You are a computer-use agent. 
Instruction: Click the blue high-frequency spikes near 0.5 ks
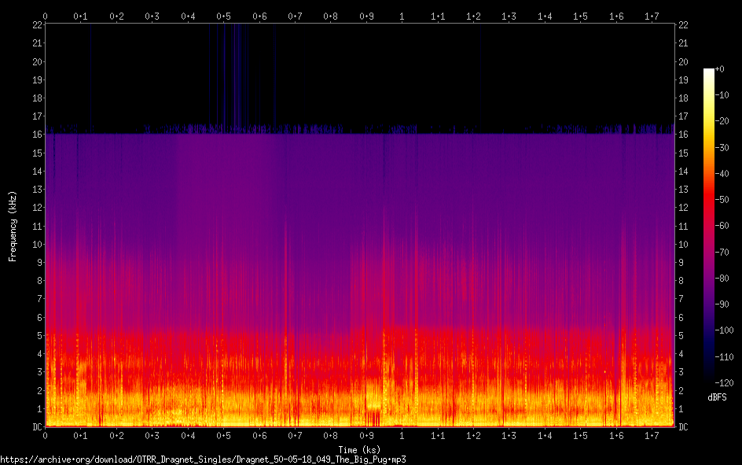228,75
